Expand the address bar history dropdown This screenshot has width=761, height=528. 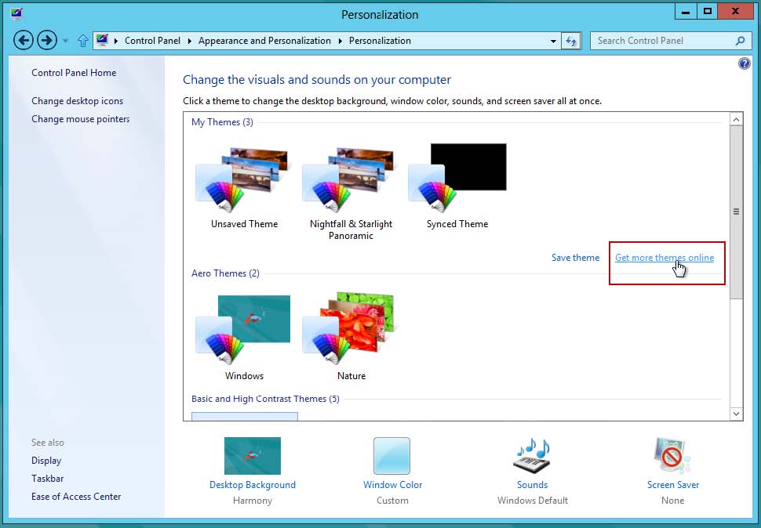click(554, 41)
